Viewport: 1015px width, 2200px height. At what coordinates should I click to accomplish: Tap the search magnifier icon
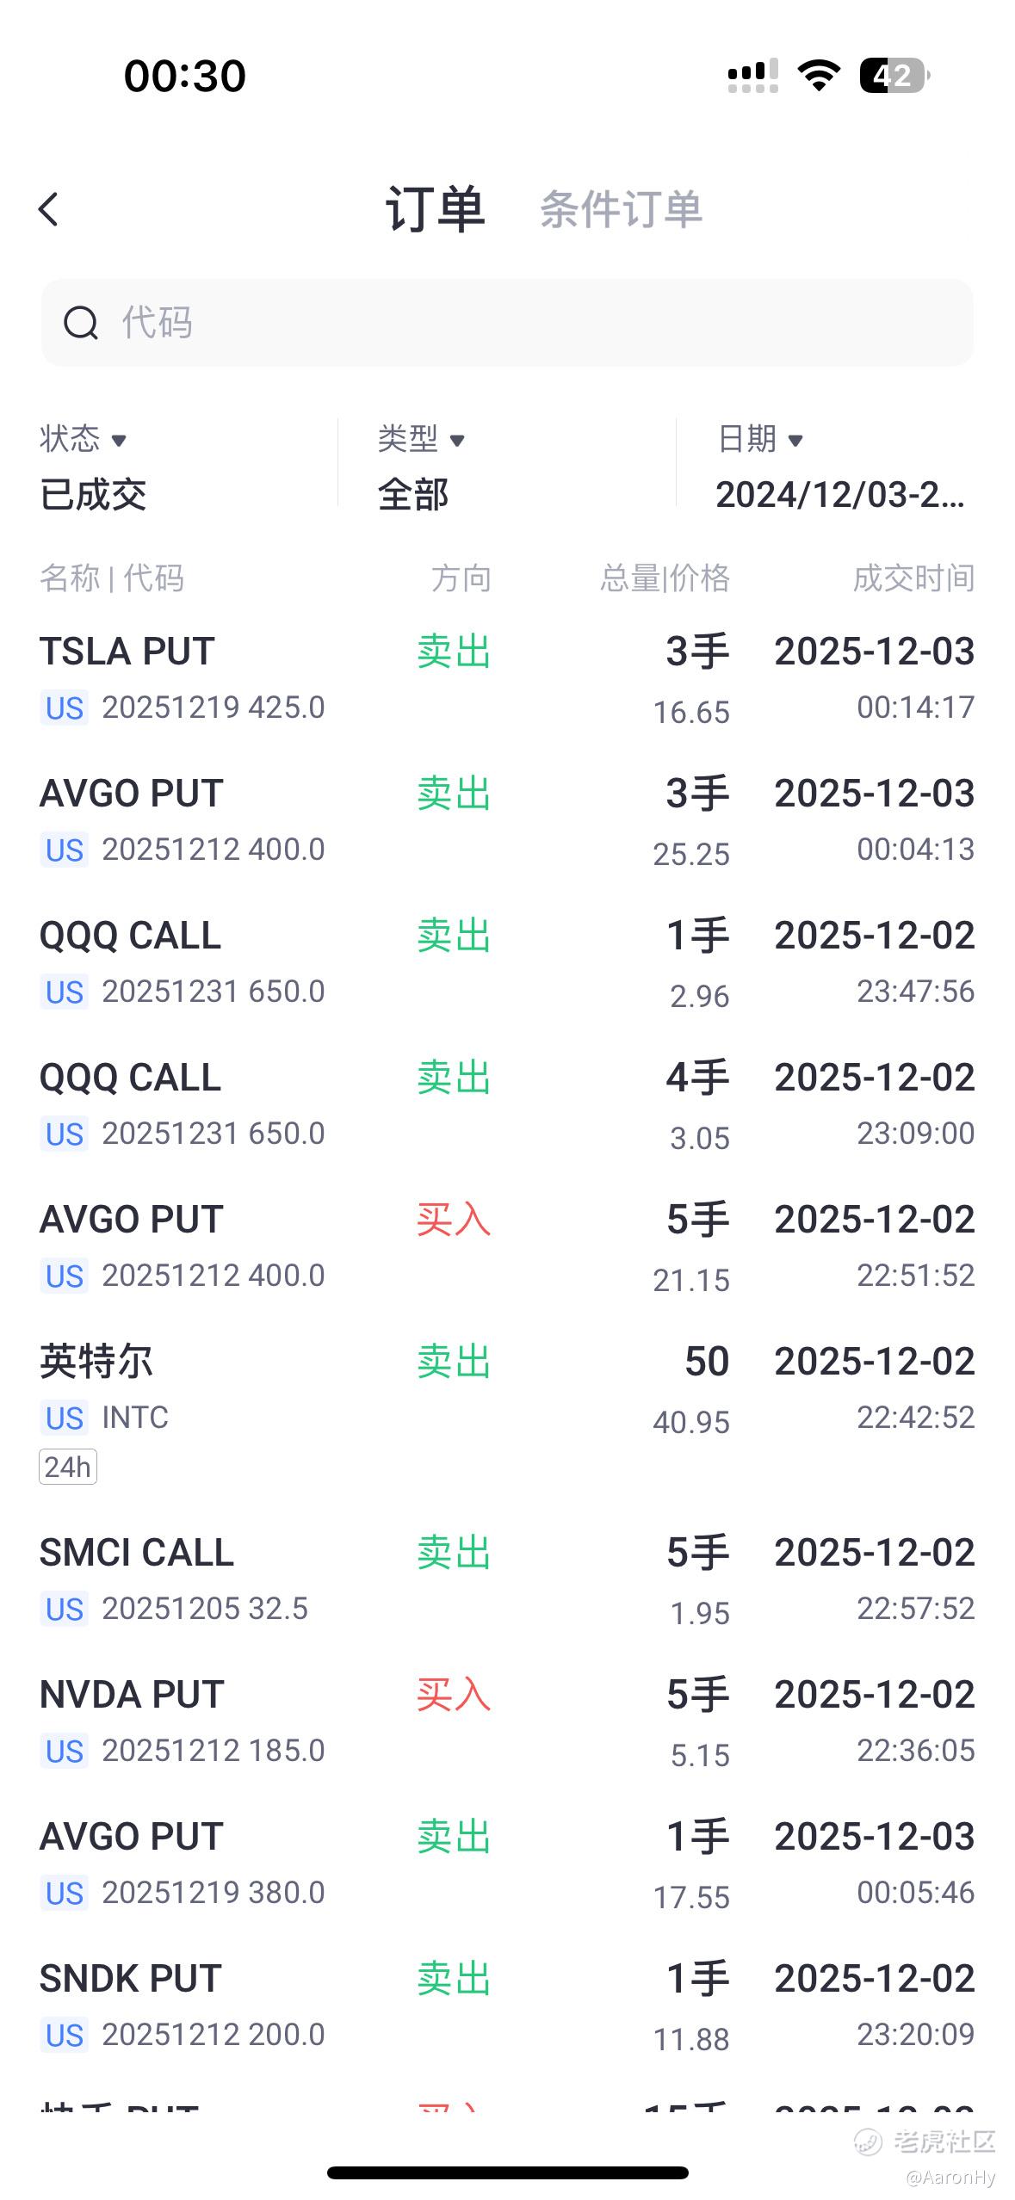(81, 324)
